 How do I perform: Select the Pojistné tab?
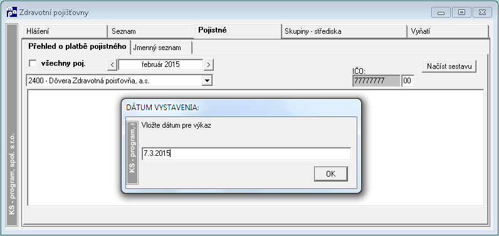coord(238,31)
